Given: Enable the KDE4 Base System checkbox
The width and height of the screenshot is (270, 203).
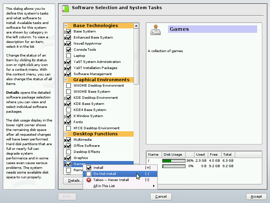Looking at the screenshot, I should click(x=69, y=110).
